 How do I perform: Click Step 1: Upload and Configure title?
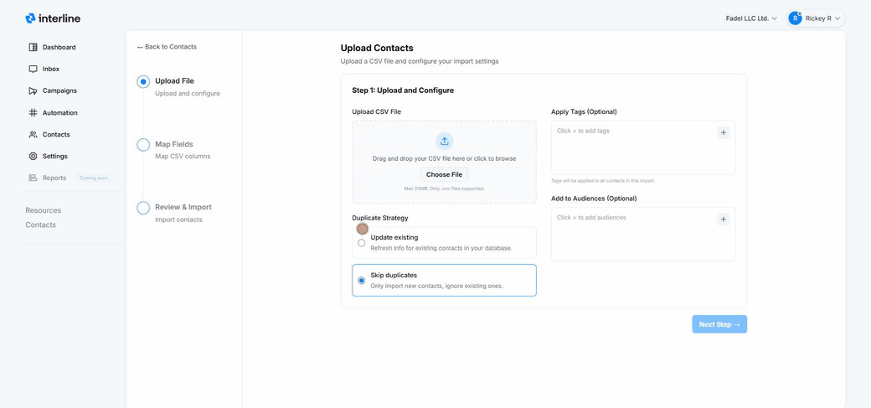coord(403,90)
